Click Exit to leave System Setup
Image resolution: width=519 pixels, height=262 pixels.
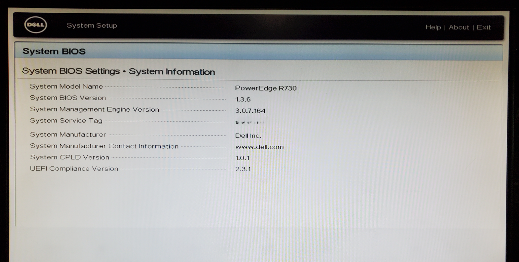click(x=484, y=27)
